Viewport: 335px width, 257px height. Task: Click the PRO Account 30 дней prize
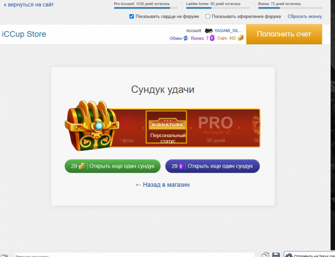coord(216,129)
